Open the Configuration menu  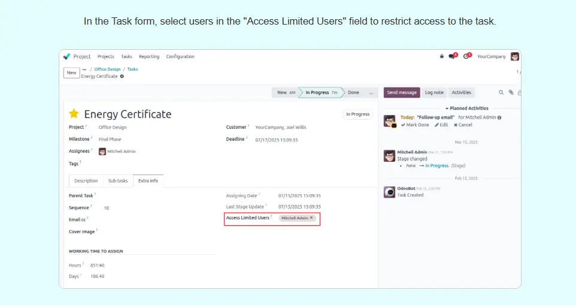(x=180, y=56)
